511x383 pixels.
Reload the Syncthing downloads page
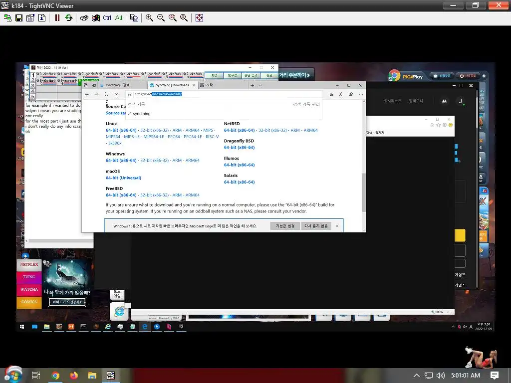106,94
